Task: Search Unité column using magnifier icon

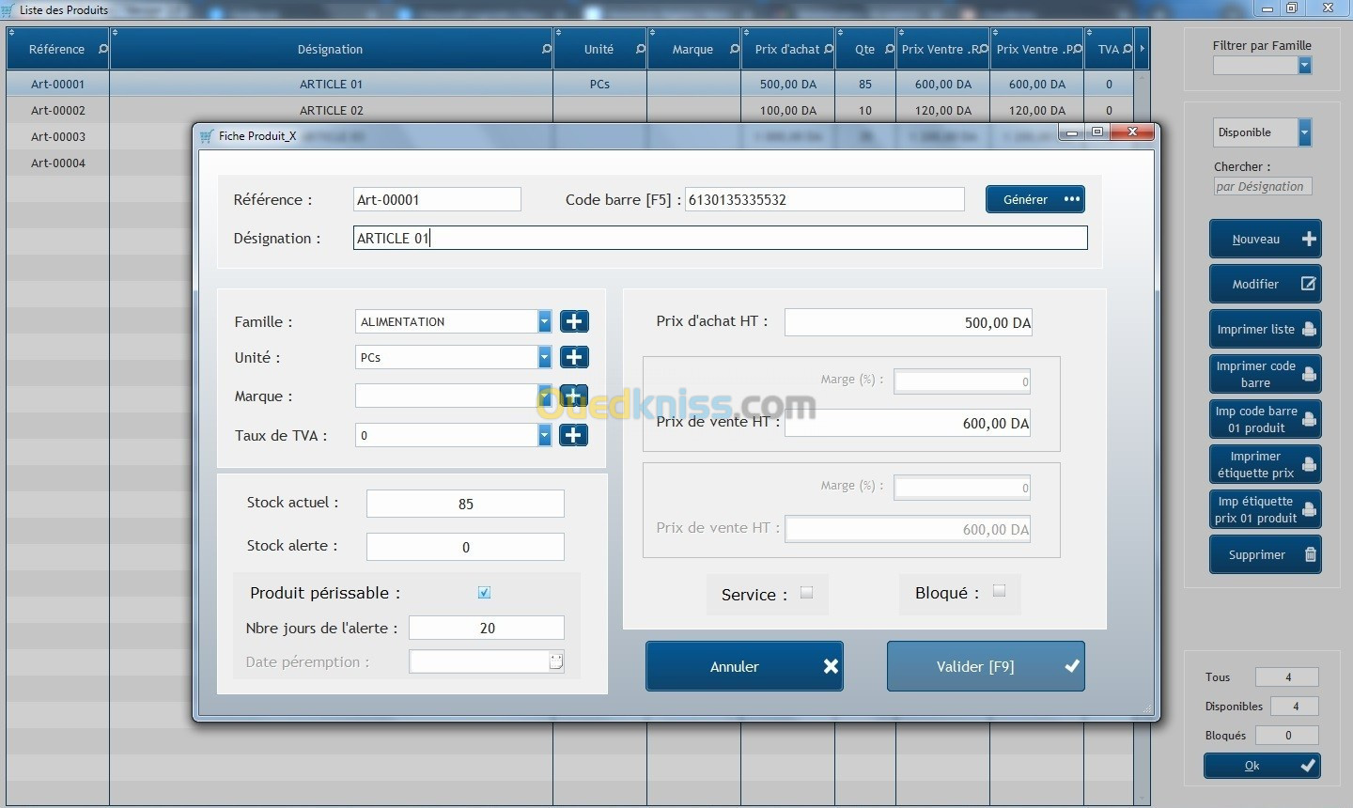Action: [x=641, y=49]
